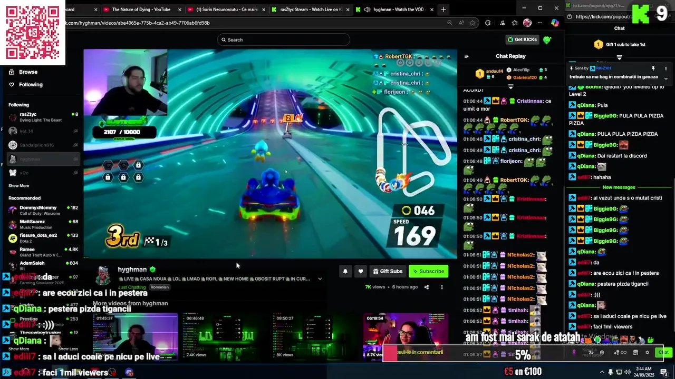Open xQc channel in Following list
Viewport: 675px width, 379px height.
[x=43, y=173]
